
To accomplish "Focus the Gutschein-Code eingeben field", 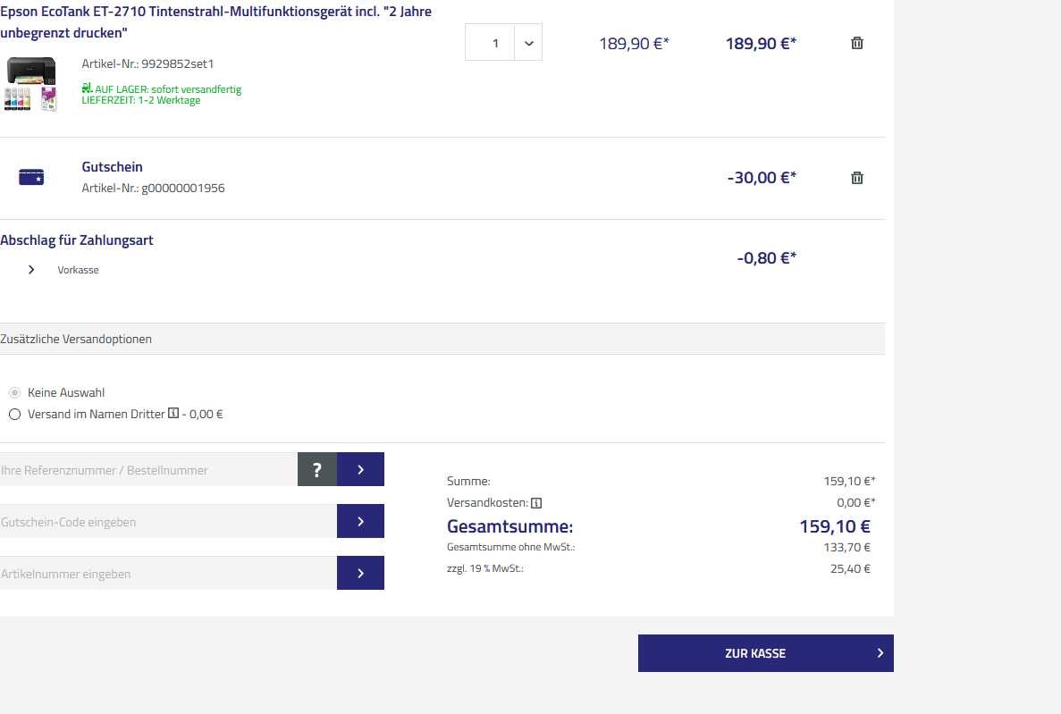I will tap(168, 521).
